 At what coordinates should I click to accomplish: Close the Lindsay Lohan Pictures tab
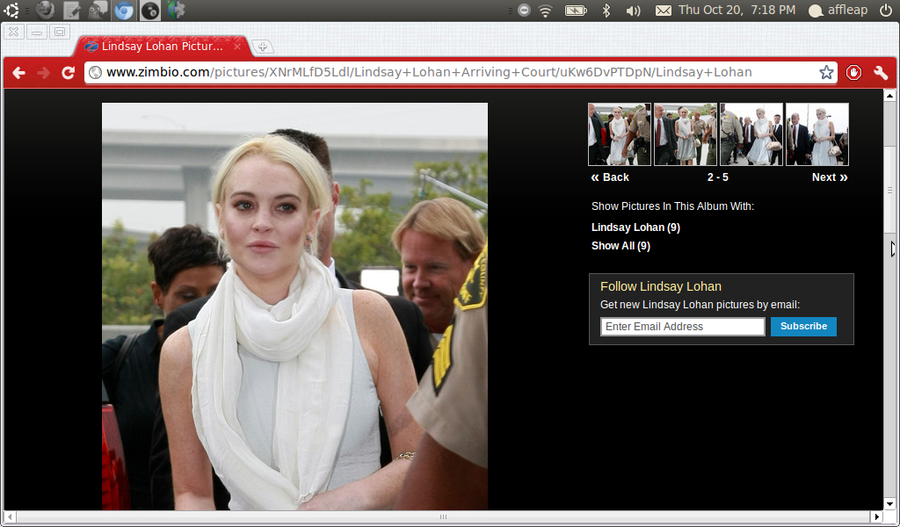pyautogui.click(x=237, y=47)
